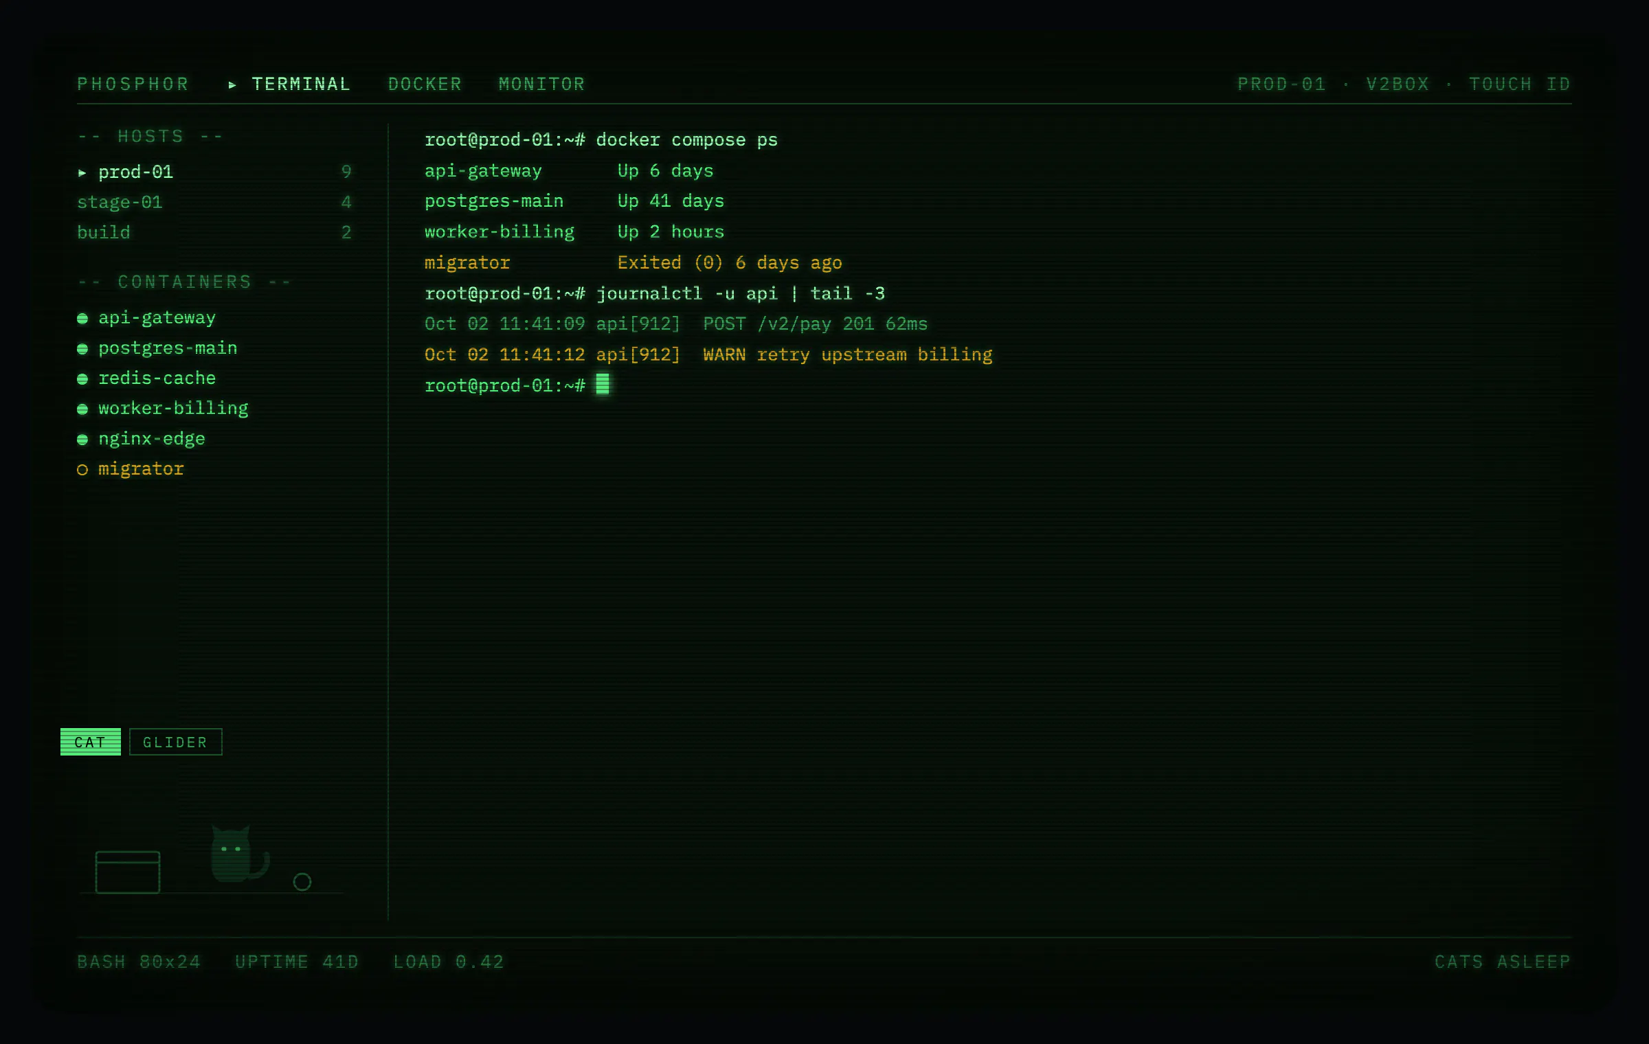
Task: Click the docker compose ps command line
Action: pyautogui.click(x=601, y=139)
